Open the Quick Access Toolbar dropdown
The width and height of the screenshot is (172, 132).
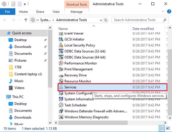click(25, 4)
